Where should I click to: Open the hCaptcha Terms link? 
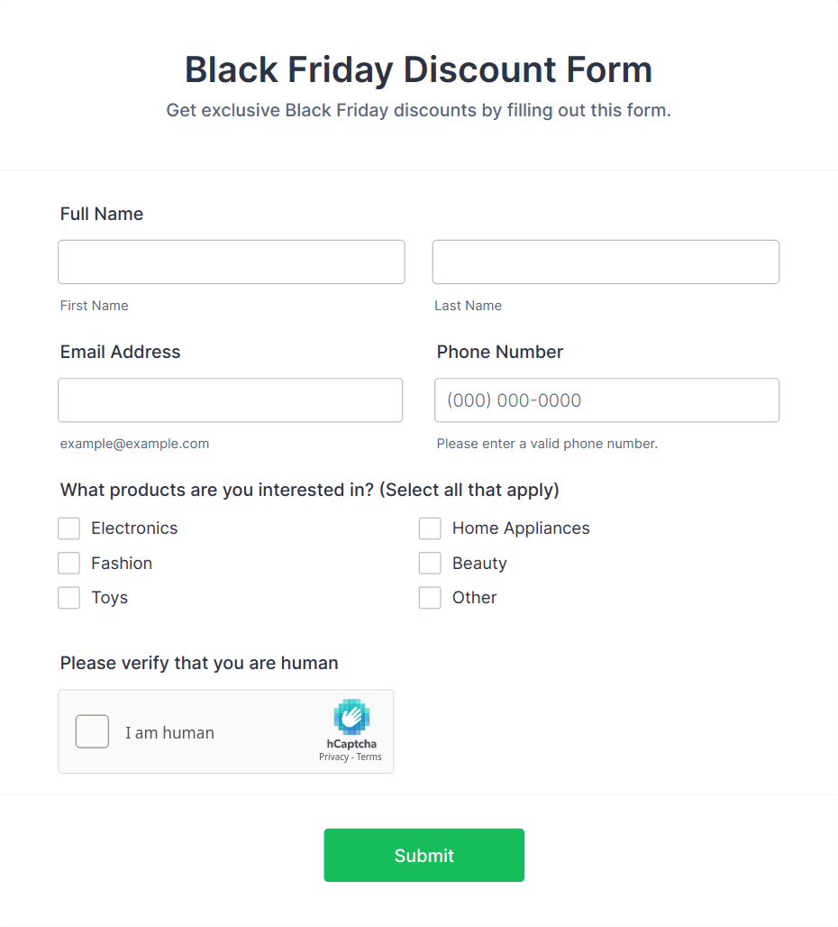(x=369, y=757)
